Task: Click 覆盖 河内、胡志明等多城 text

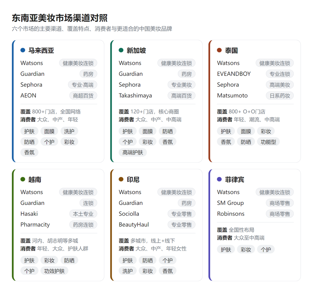Action: pyautogui.click(x=49, y=241)
